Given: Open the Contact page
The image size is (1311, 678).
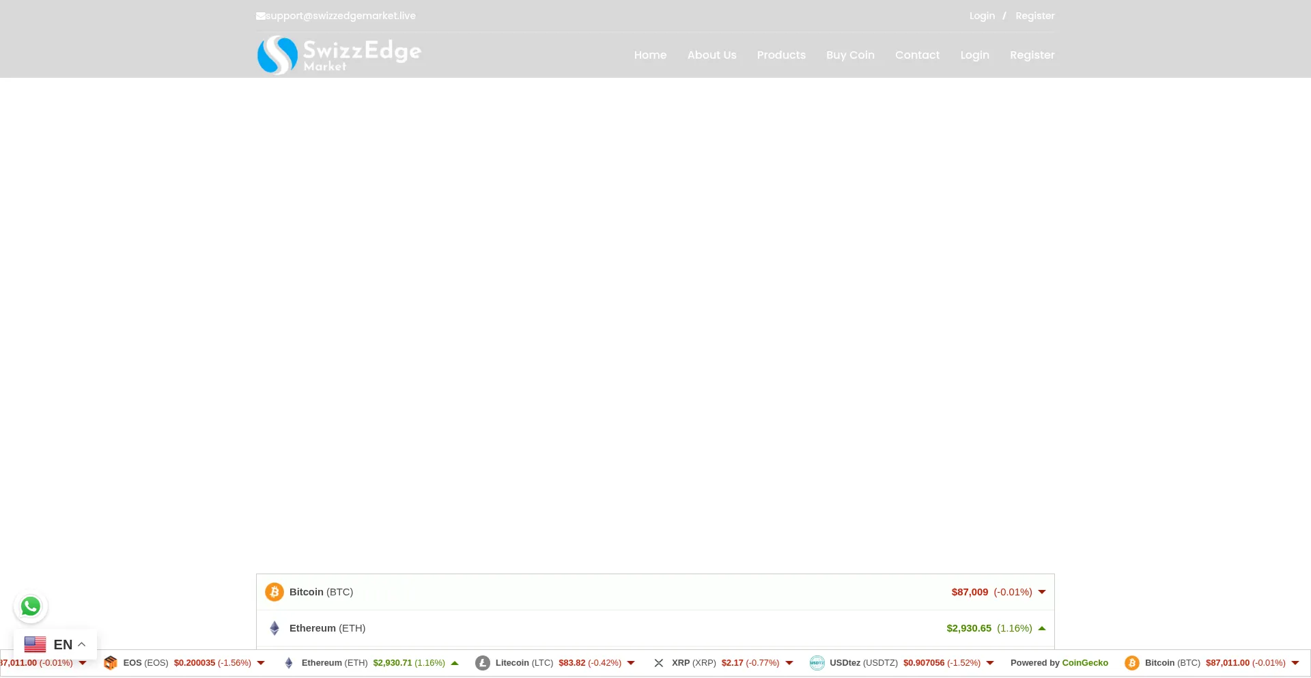Looking at the screenshot, I should [x=917, y=55].
